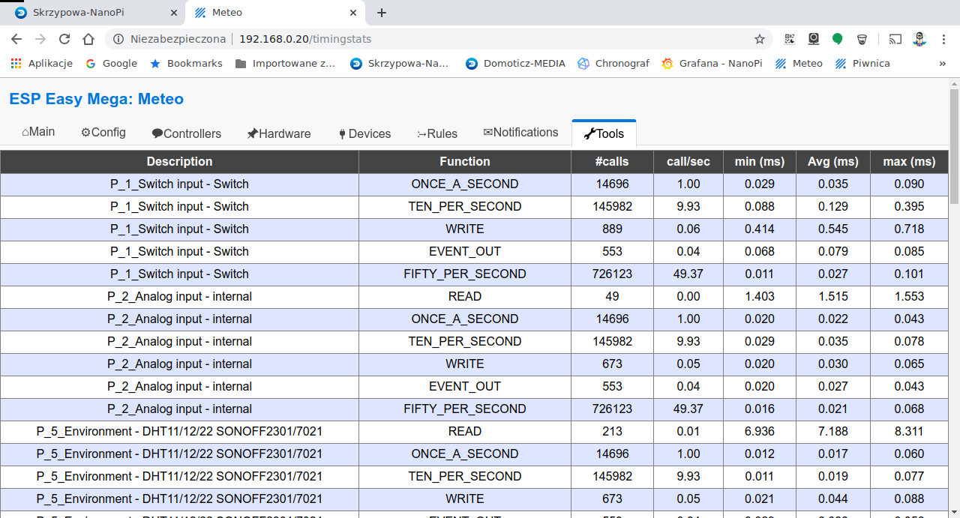Click the 8.311 max value cell
This screenshot has height=518, width=960.
[x=910, y=431]
